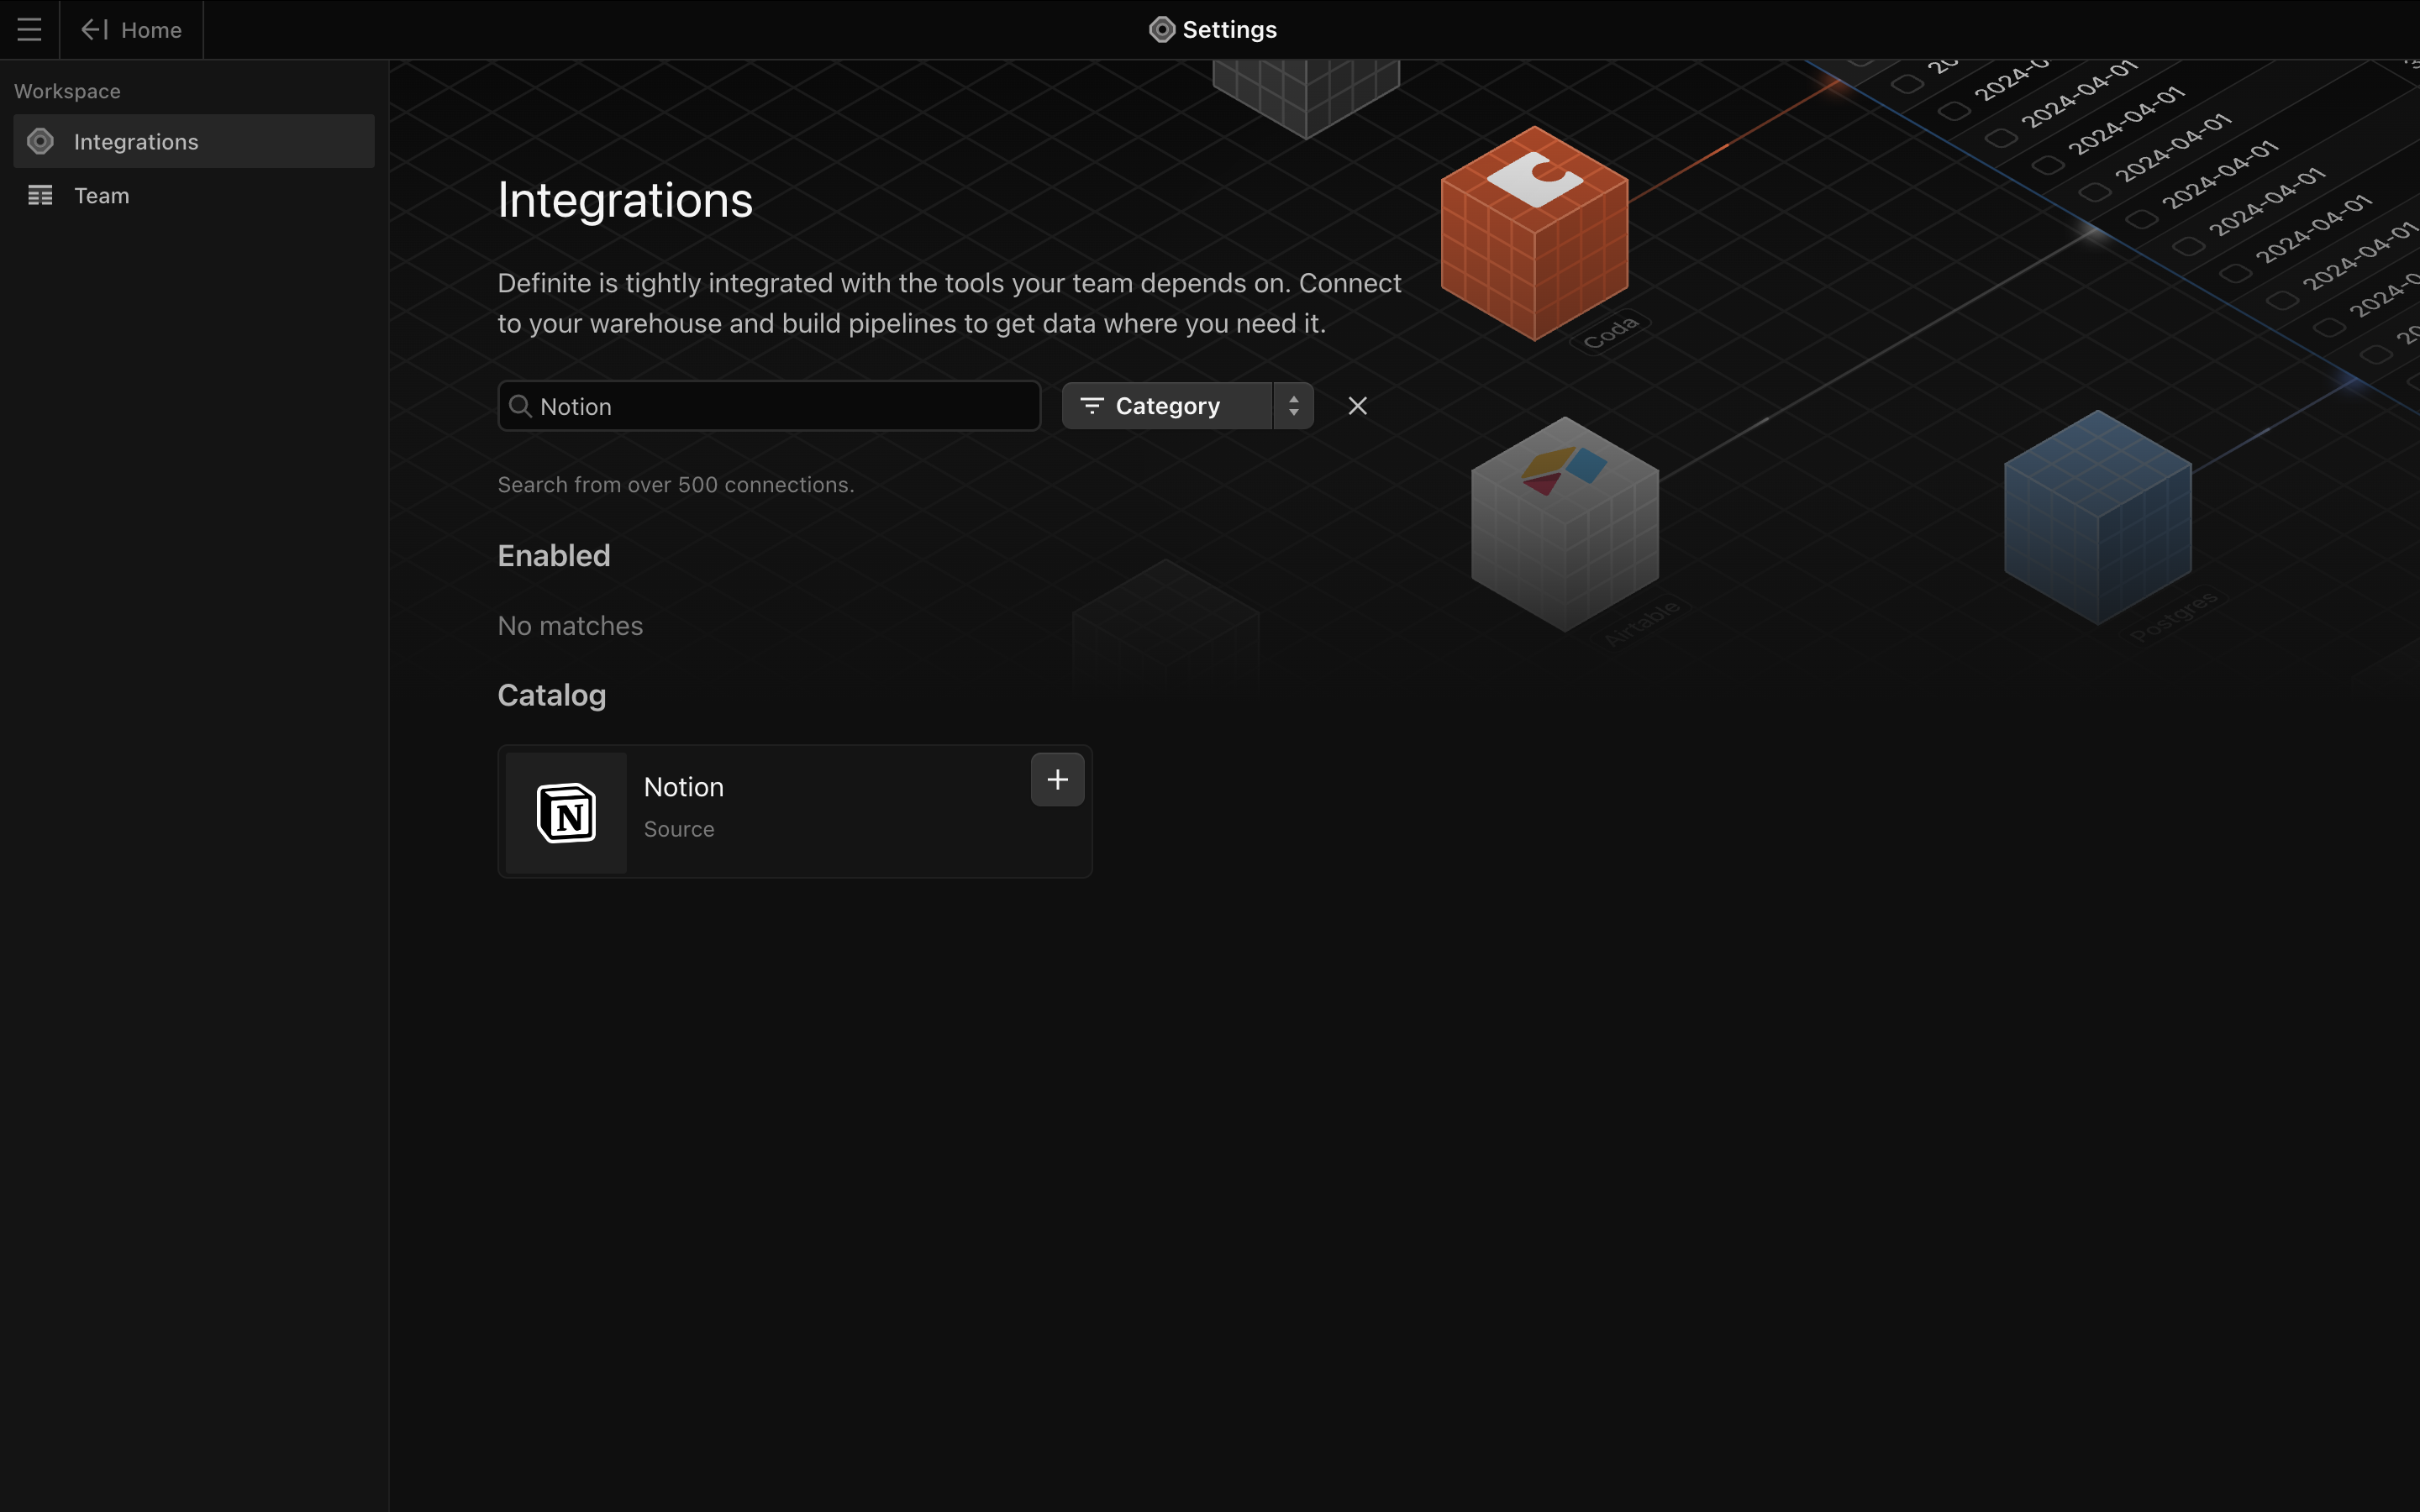This screenshot has width=2420, height=1512.
Task: Click the Team table icon in sidebar
Action: pos(40,196)
